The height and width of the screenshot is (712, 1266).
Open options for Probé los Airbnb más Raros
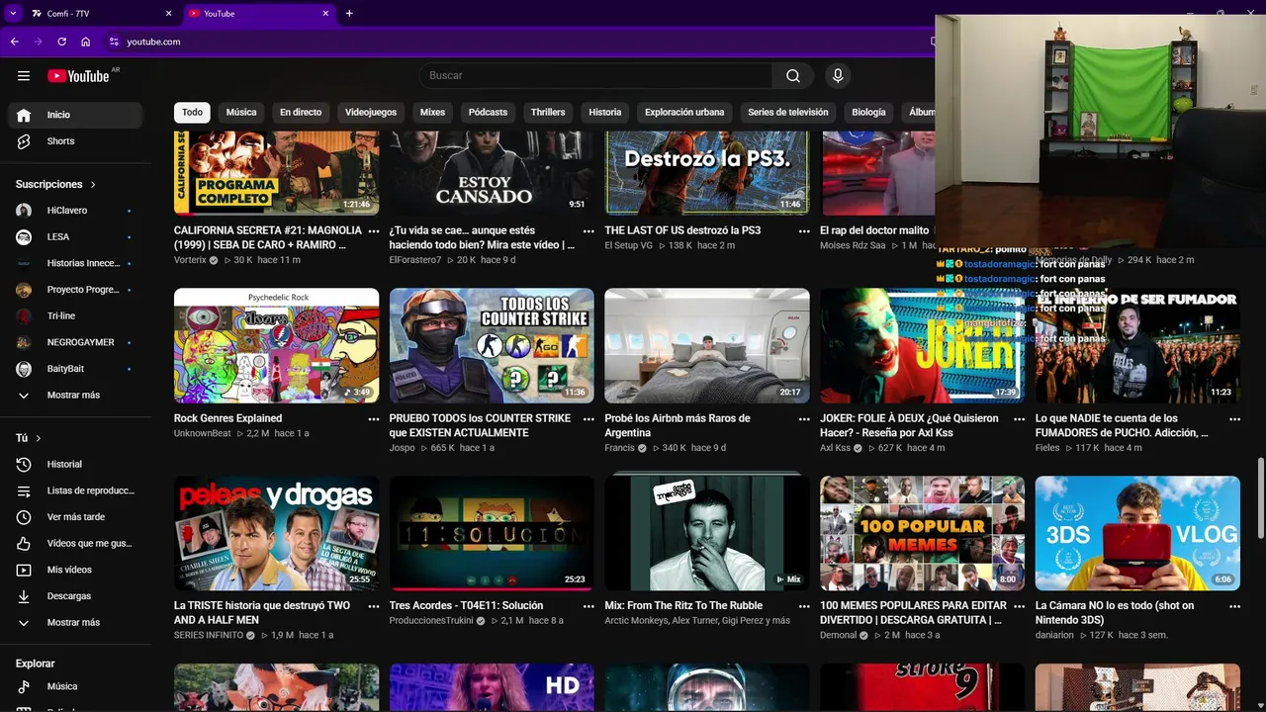[804, 419]
